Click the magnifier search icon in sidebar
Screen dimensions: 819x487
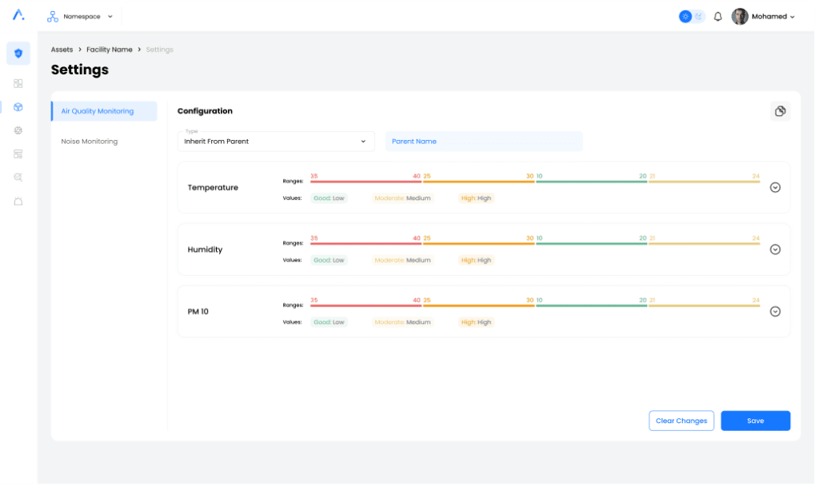point(18,178)
